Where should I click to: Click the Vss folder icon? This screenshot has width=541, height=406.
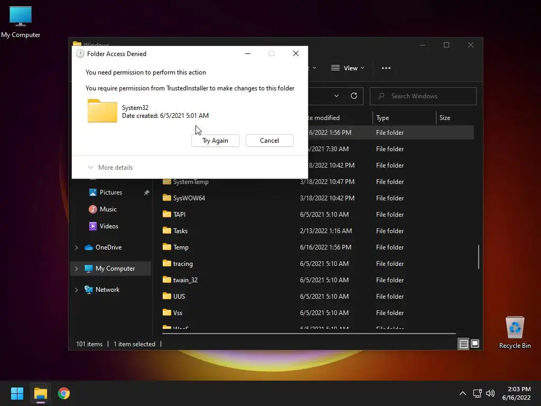(x=167, y=312)
